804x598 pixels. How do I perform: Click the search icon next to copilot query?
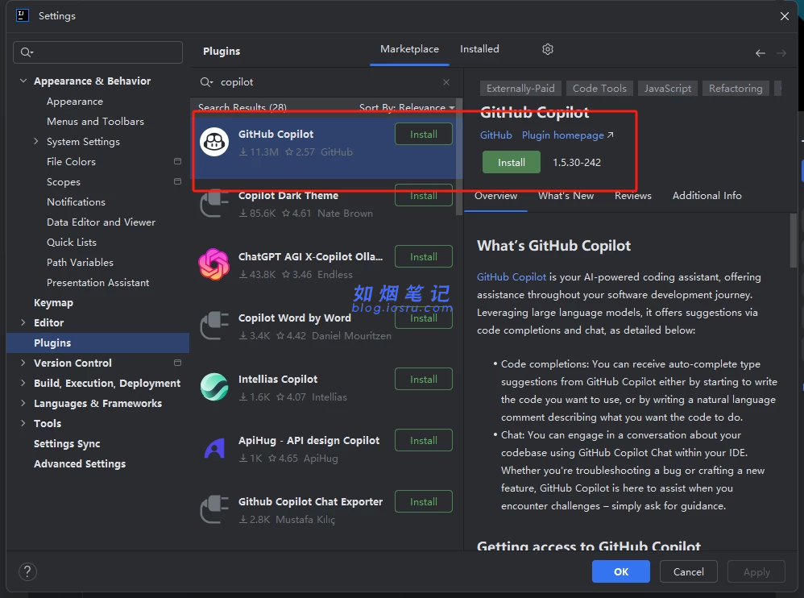point(206,82)
